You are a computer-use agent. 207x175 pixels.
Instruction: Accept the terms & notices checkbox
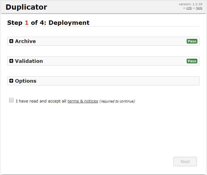11,100
